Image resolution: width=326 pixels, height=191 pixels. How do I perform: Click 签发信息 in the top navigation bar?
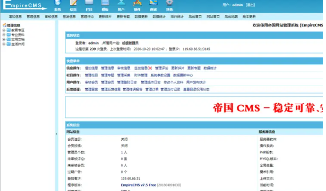[69, 17]
